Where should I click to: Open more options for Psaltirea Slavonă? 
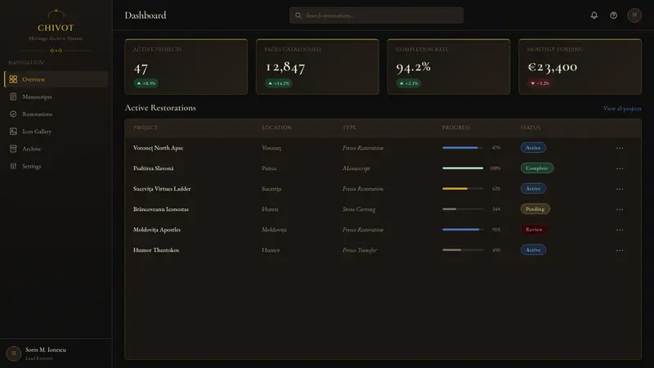[620, 168]
